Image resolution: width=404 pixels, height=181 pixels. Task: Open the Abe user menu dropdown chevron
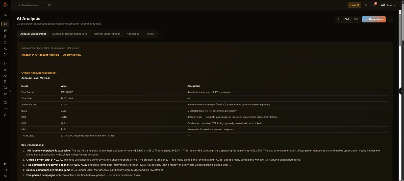click(x=394, y=5)
